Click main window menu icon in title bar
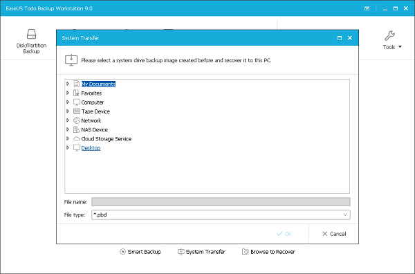Screen dimensions: 415x274 tap(367, 8)
